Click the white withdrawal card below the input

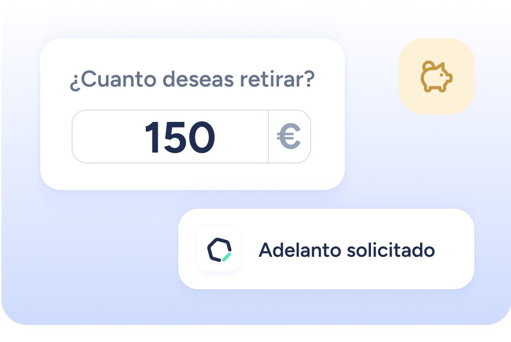pyautogui.click(x=192, y=176)
